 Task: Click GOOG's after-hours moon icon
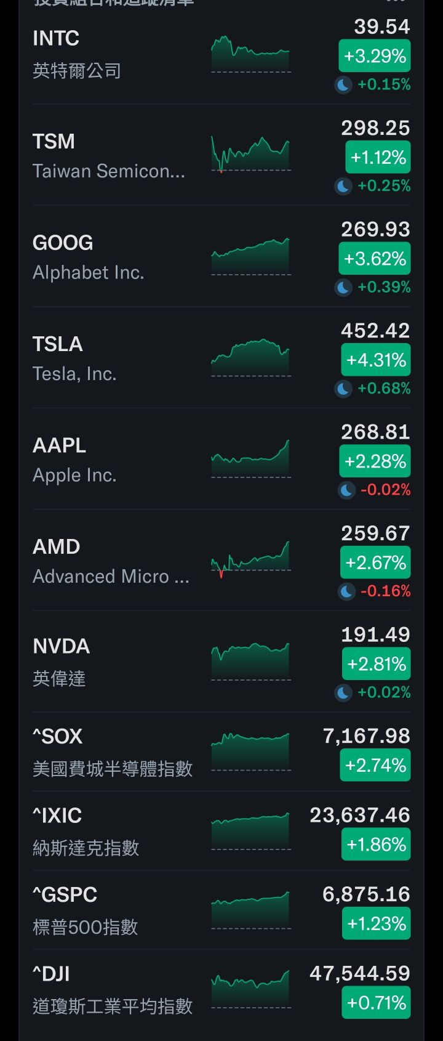pos(343,287)
